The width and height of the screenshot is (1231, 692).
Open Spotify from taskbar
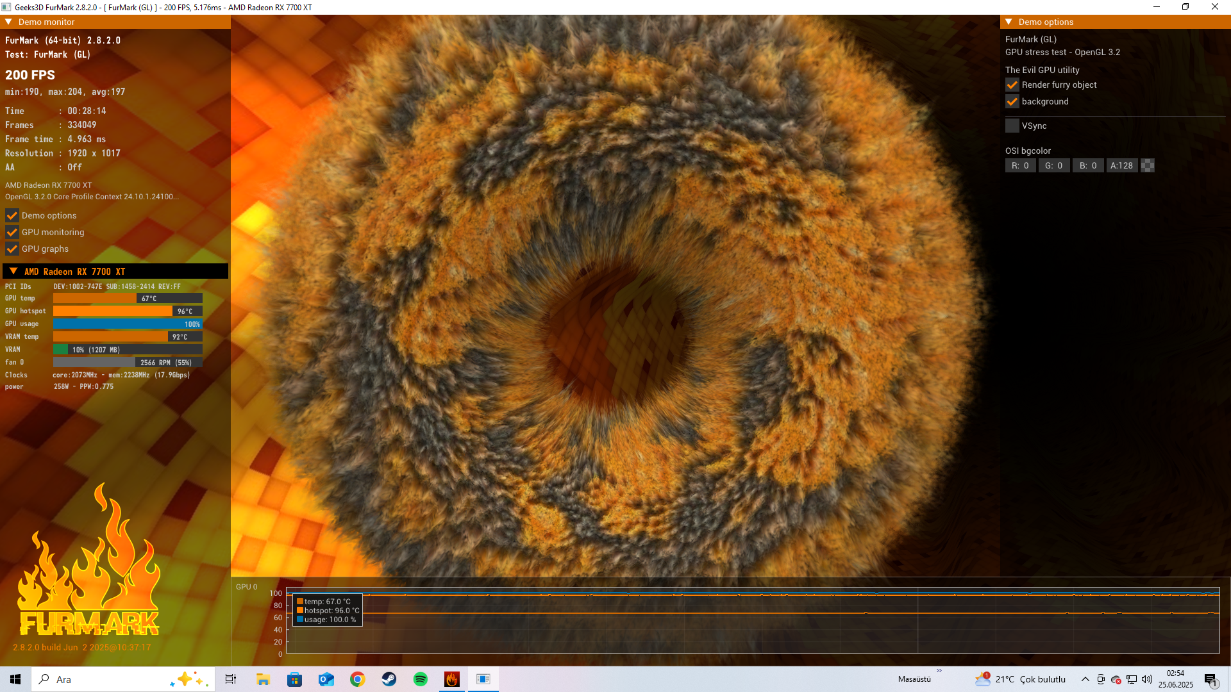tap(421, 679)
